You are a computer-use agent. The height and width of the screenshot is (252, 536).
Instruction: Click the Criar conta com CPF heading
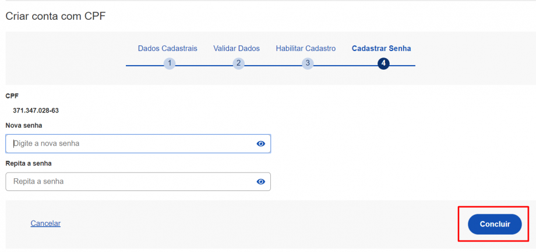coord(55,16)
